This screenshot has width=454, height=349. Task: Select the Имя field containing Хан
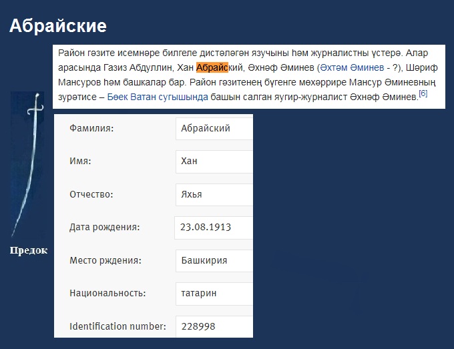214,161
